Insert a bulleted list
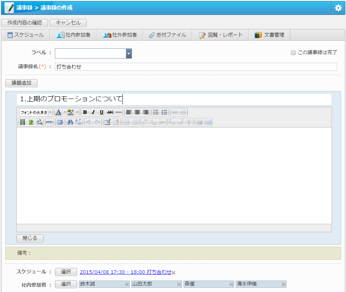The height and width of the screenshot is (292, 346). coord(156,112)
